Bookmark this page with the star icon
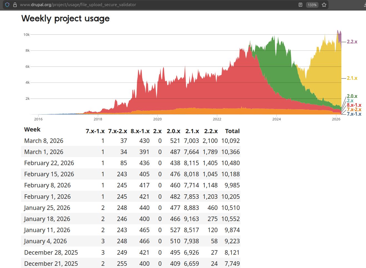 click(x=324, y=4)
